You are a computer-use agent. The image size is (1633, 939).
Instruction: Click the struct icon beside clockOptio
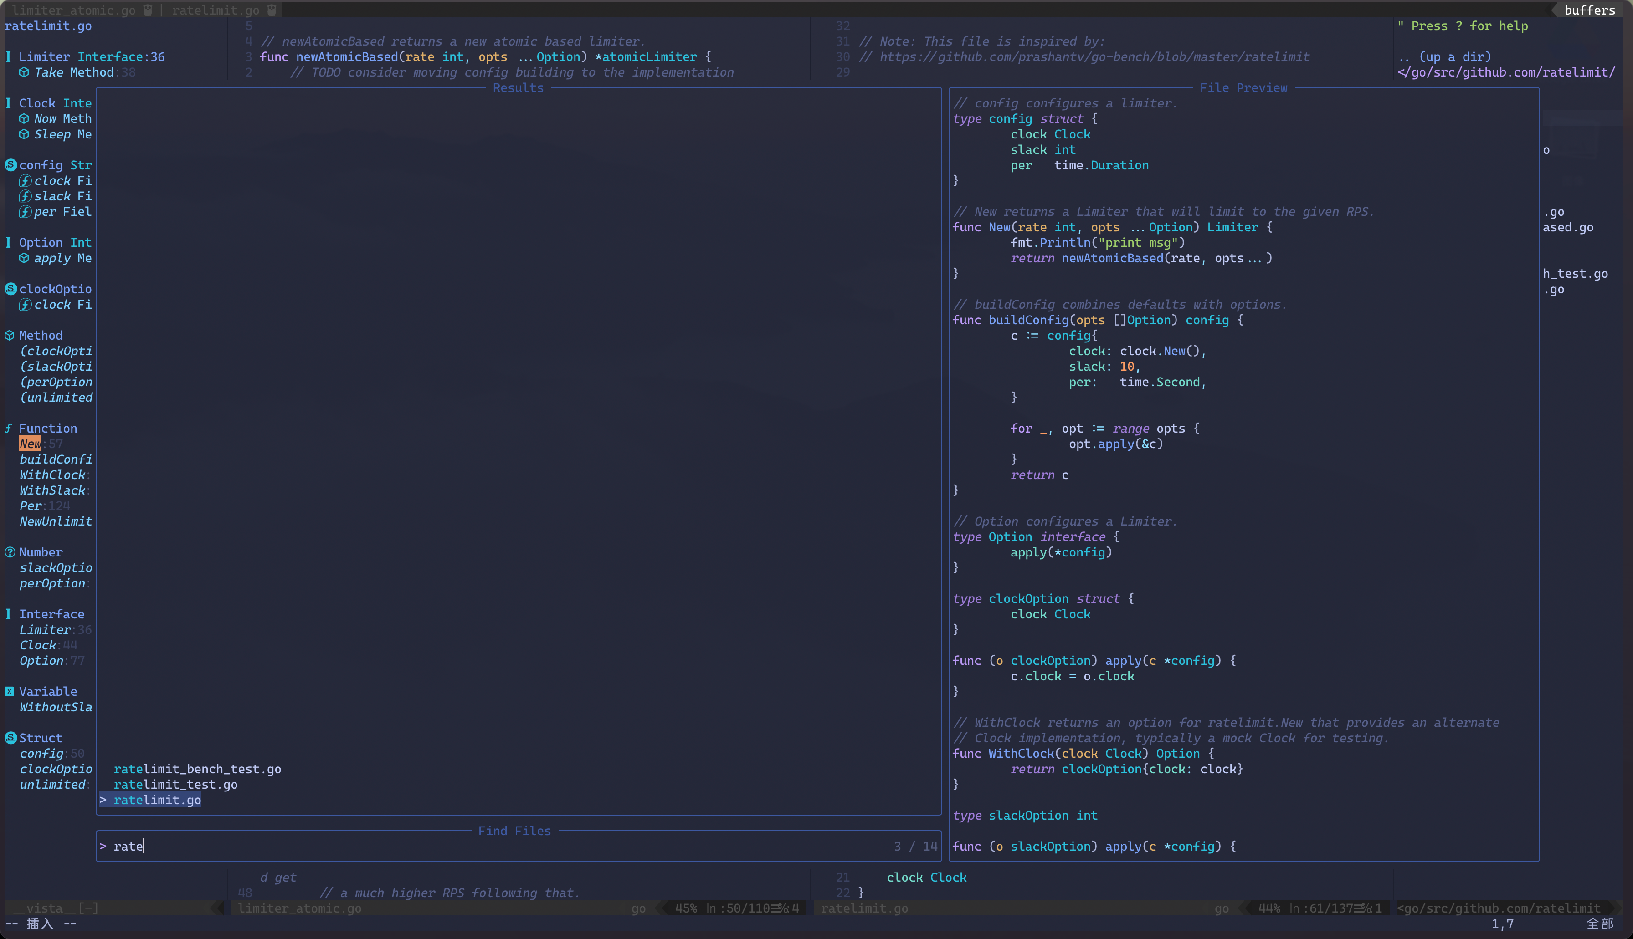[10, 289]
